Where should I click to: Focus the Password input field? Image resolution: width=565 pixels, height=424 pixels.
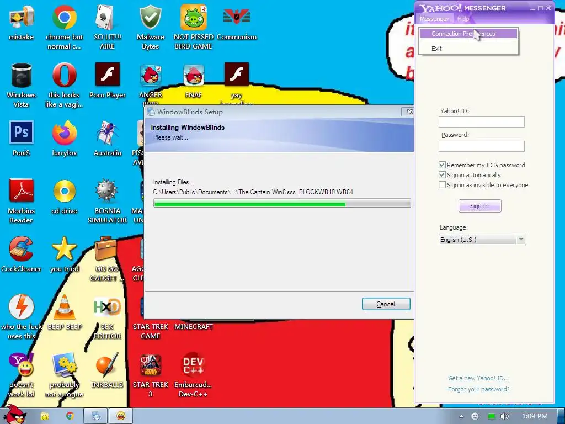coord(481,146)
